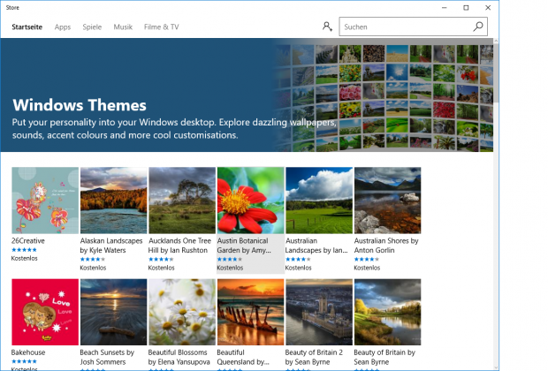548x371 pixels.
Task: Open Australian Shores theme thumbnail
Action: click(388, 201)
